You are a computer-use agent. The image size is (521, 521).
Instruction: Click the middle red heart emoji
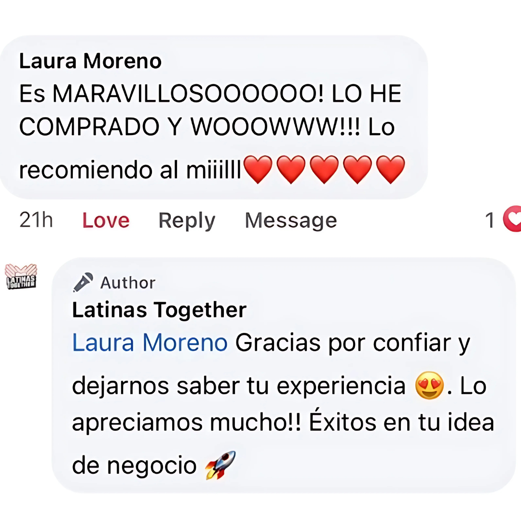(x=324, y=169)
